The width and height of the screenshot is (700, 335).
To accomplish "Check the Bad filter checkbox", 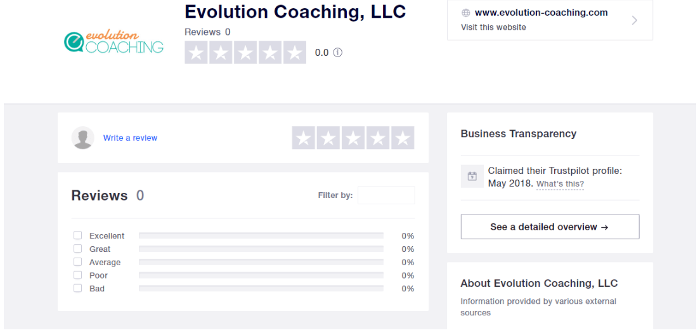I will pos(78,289).
